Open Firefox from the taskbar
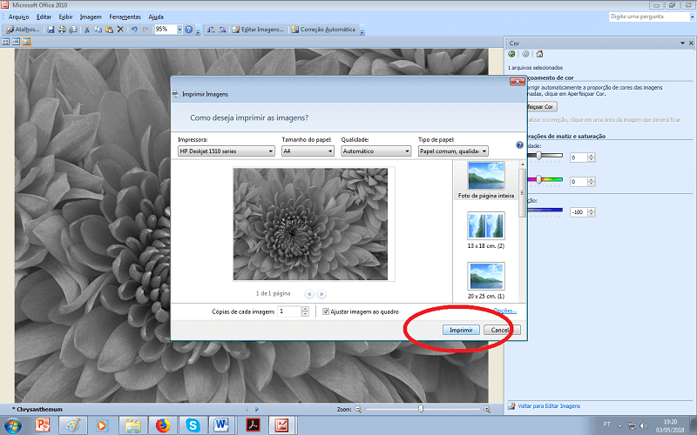This screenshot has height=435, width=697. pyautogui.click(x=161, y=425)
